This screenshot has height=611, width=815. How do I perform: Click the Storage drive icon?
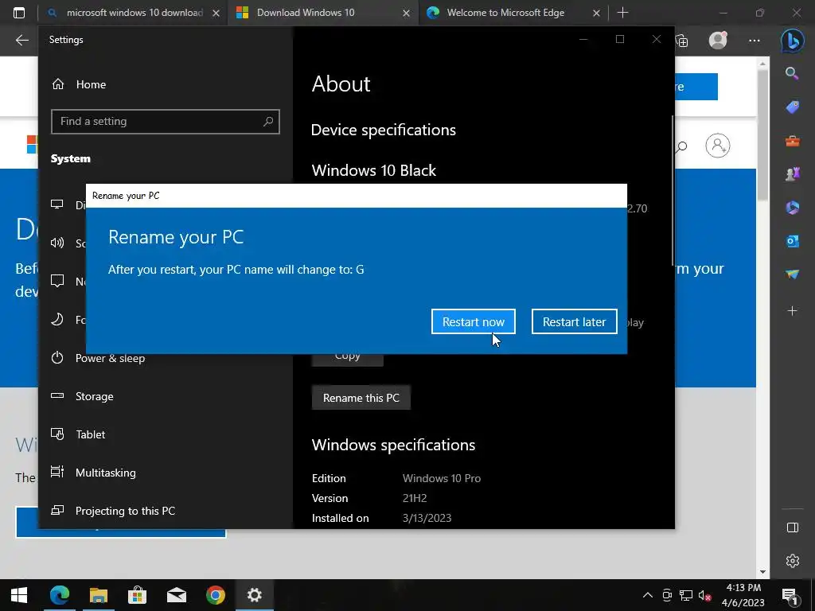coord(57,396)
